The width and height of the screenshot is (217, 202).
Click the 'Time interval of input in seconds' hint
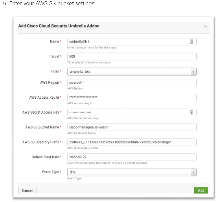(89, 62)
